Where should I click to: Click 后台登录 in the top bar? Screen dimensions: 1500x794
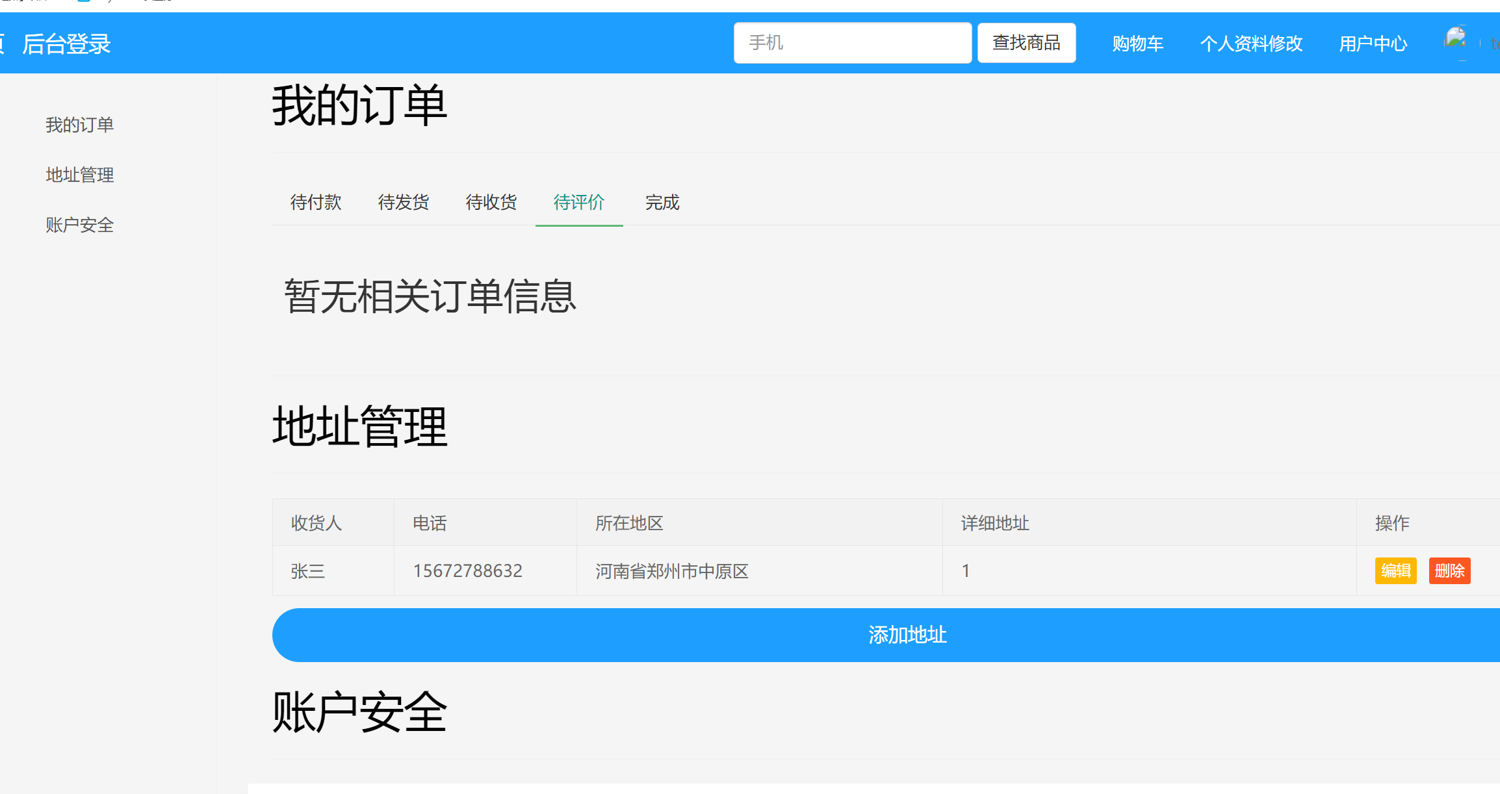[67, 44]
